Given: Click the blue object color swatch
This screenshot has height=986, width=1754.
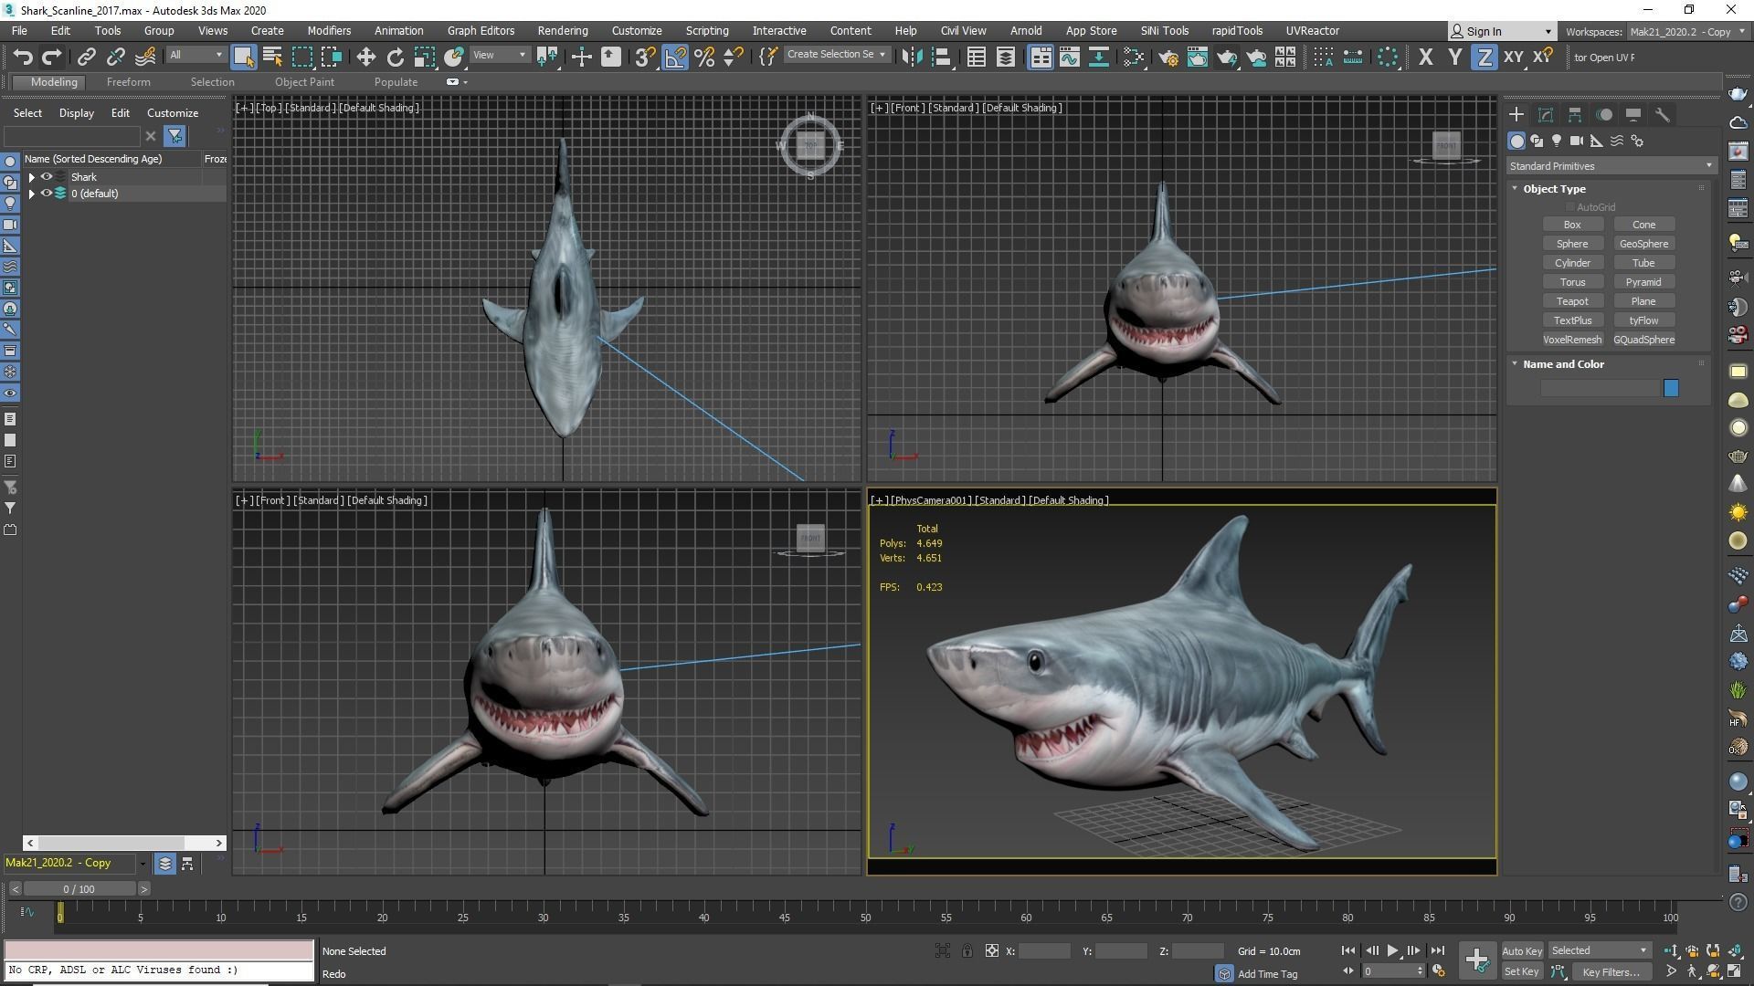Looking at the screenshot, I should click(1671, 389).
